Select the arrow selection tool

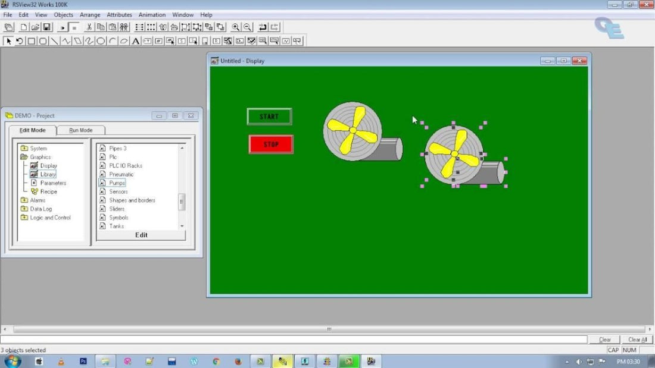click(x=8, y=40)
